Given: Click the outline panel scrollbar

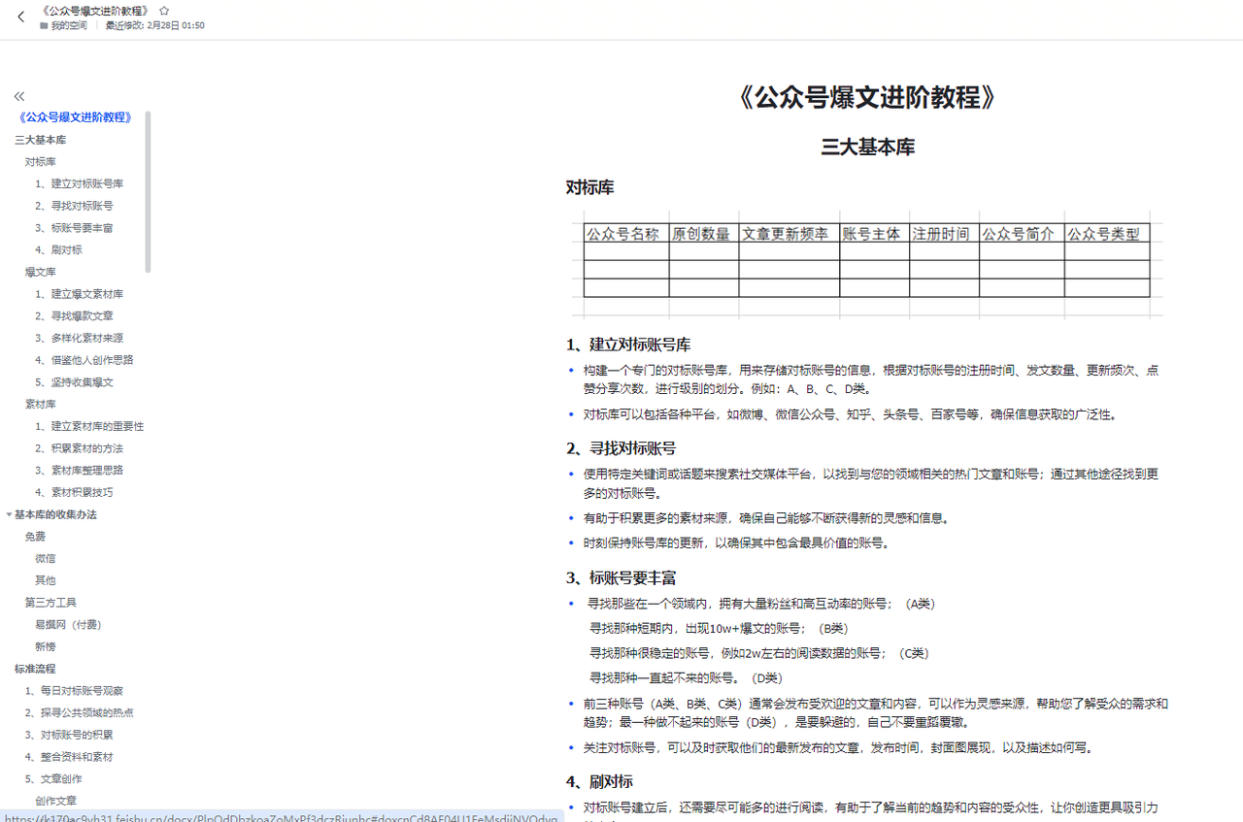Looking at the screenshot, I should coord(149,191).
